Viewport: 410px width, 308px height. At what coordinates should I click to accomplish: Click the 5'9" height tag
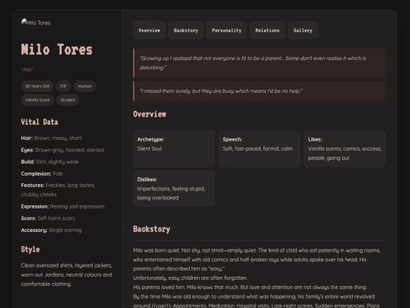[64, 86]
